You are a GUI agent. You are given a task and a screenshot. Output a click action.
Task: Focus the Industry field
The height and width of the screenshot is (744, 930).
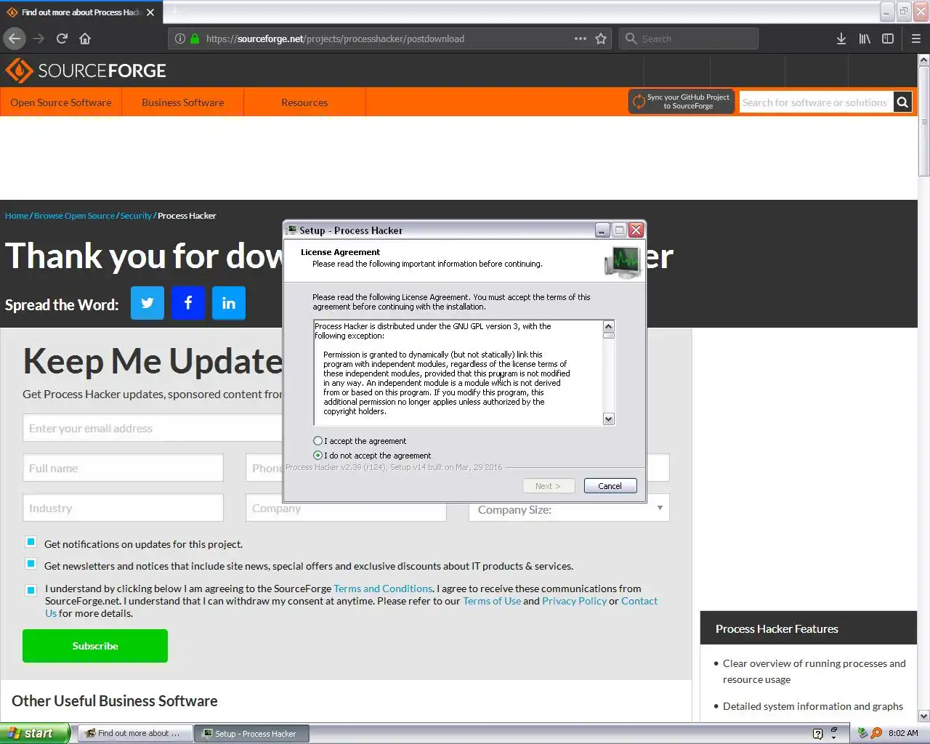(x=123, y=509)
